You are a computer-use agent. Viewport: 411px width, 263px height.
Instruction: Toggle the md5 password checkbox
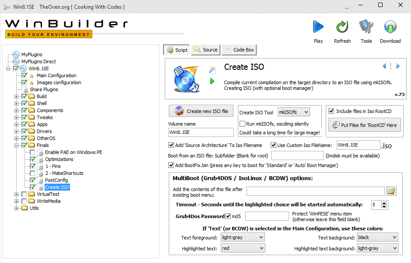(x=228, y=216)
